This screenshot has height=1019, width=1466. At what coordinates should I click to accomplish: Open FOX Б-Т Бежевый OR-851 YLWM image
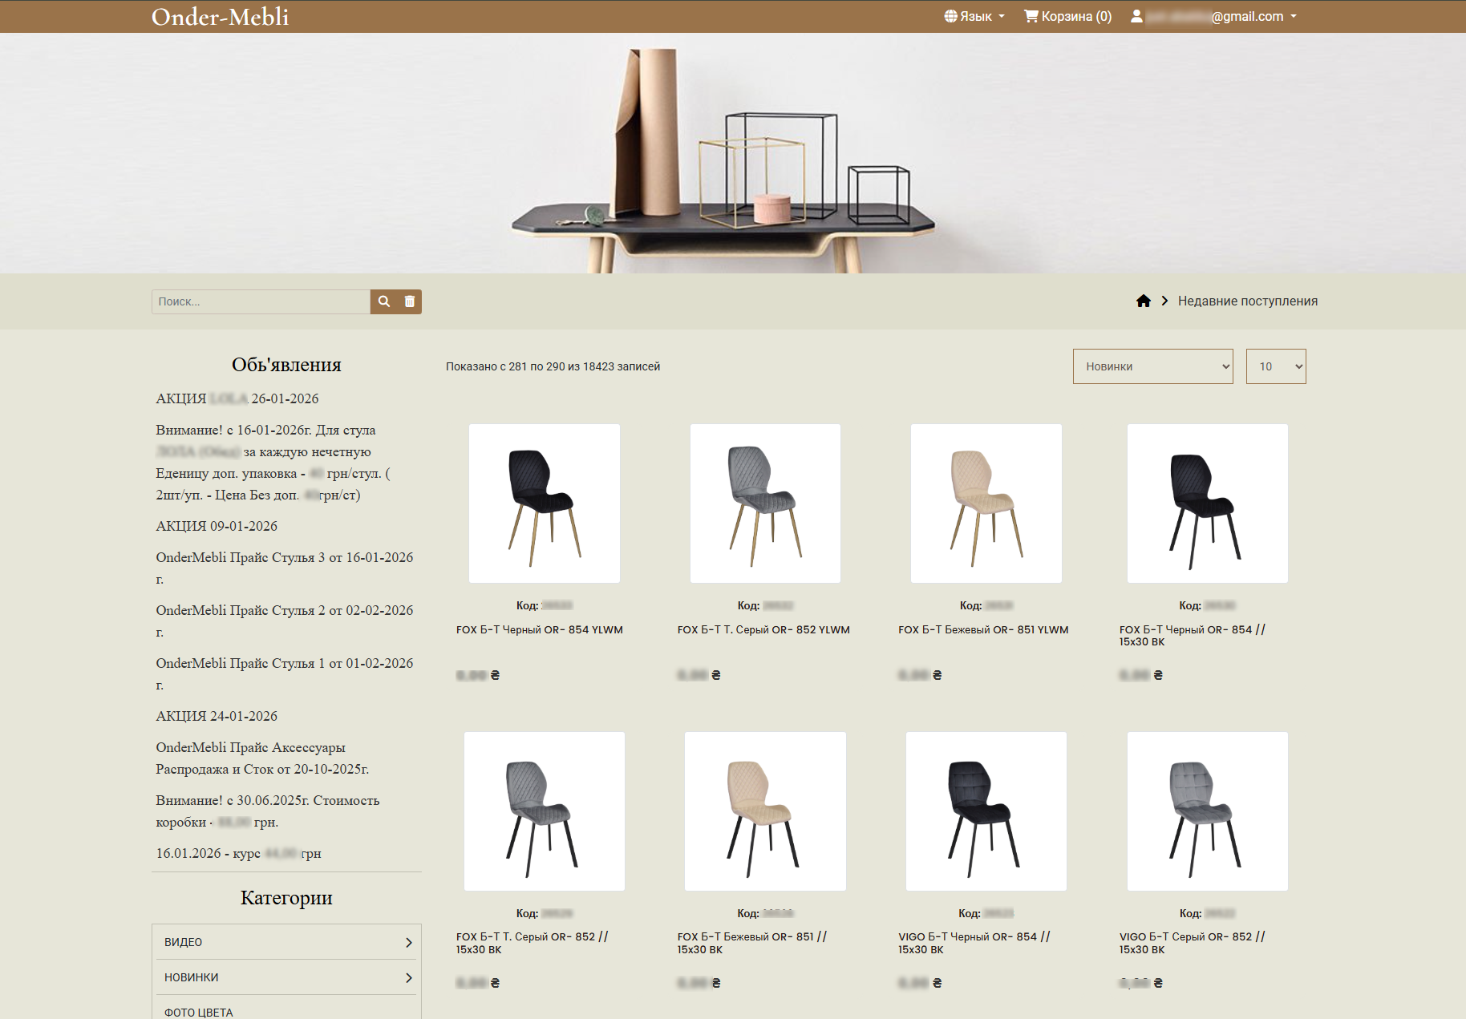click(986, 503)
